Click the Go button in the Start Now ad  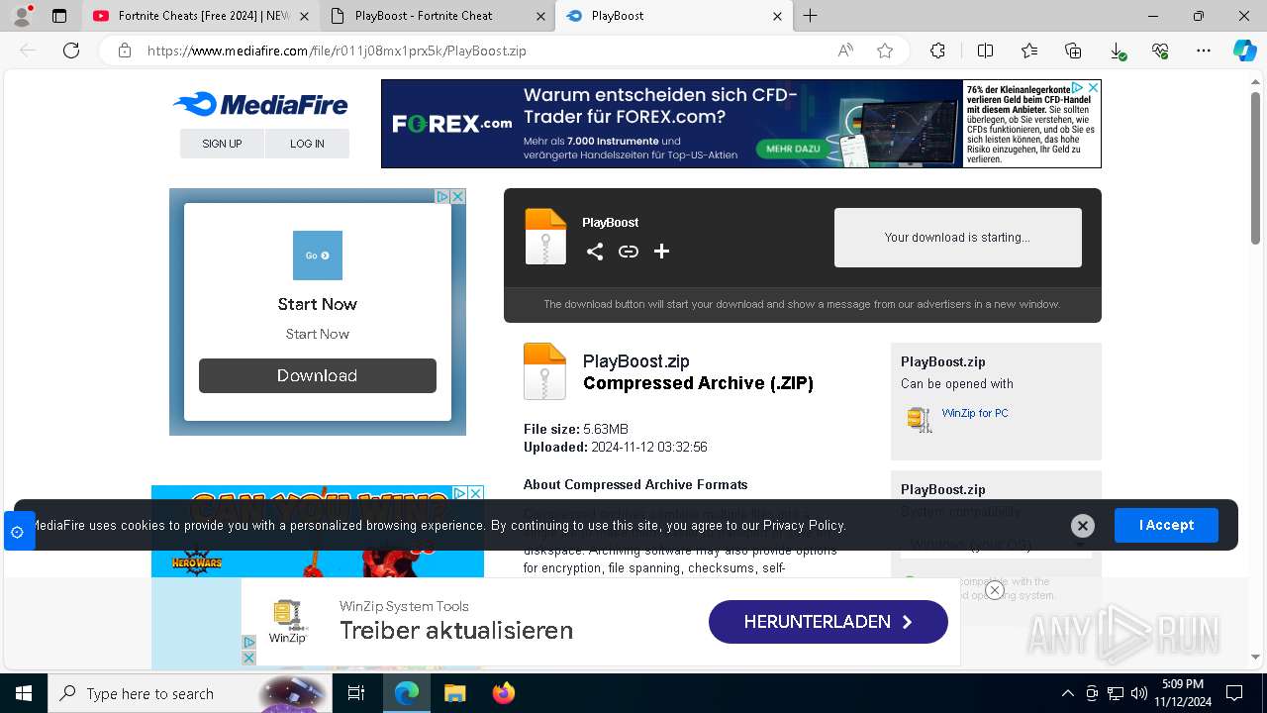(x=318, y=255)
